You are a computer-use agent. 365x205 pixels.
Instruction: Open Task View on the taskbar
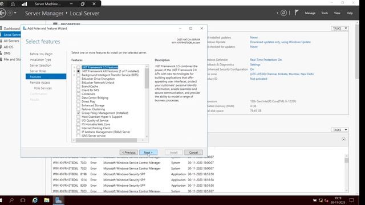coord(23,200)
